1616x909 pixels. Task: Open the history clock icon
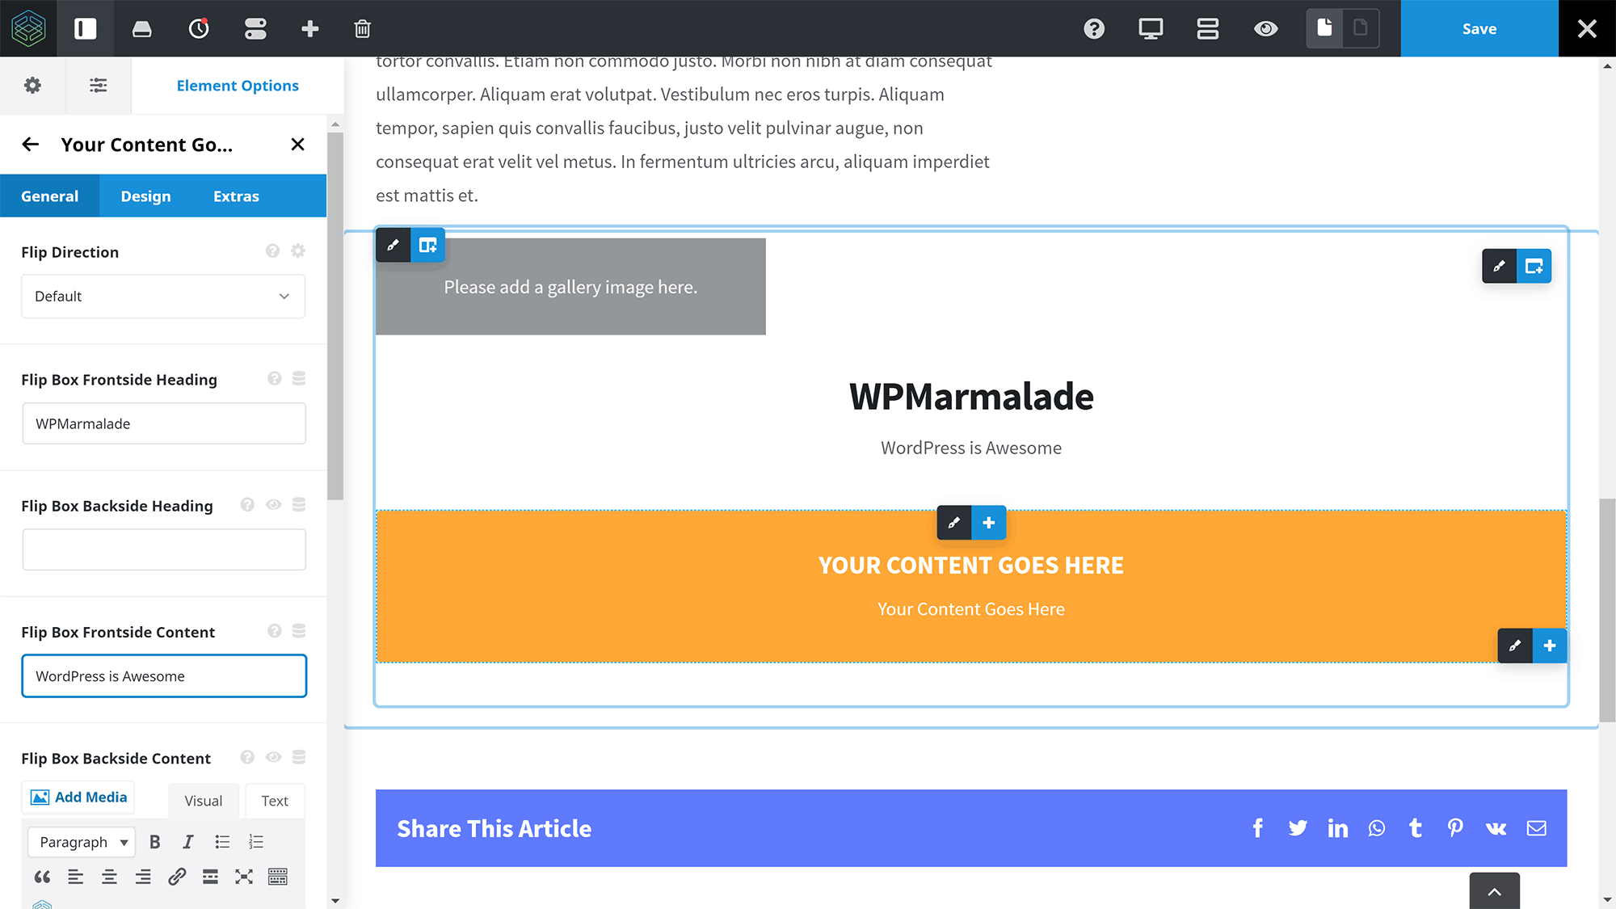[x=199, y=29]
